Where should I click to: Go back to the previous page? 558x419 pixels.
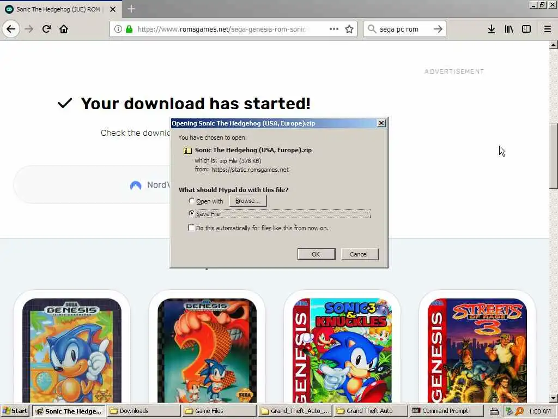(11, 29)
